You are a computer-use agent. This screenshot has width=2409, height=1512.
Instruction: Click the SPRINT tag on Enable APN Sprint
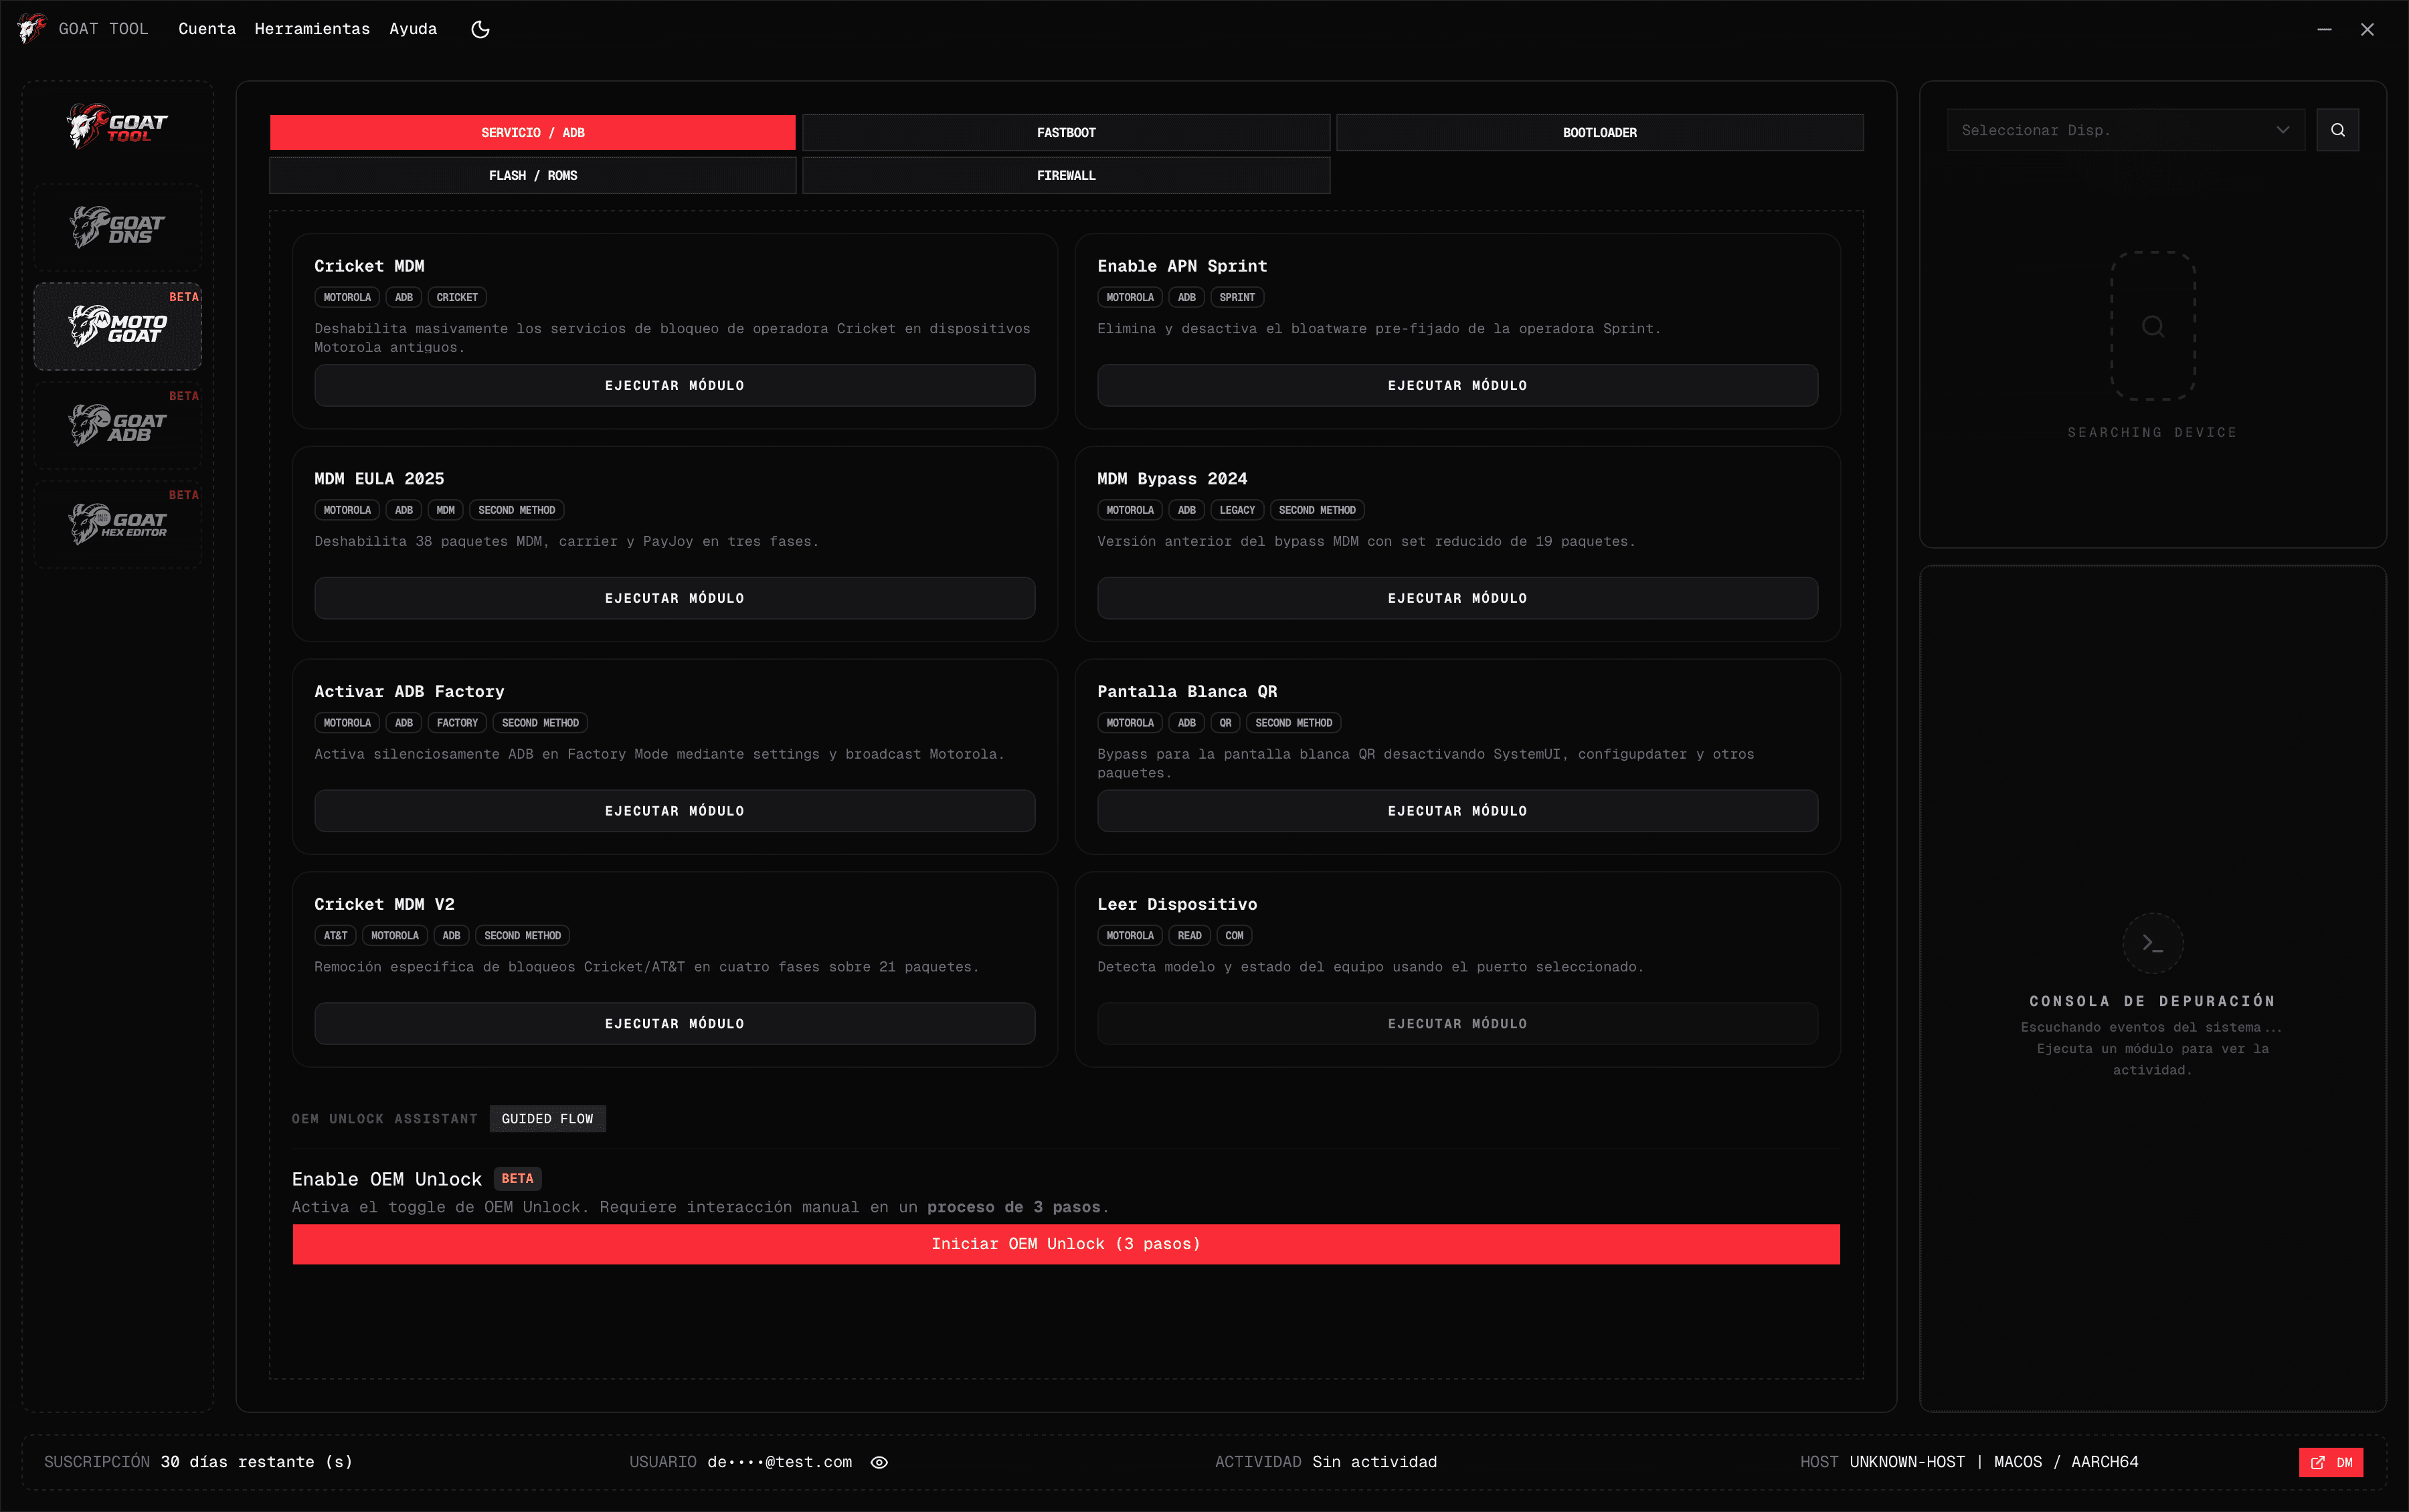coord(1237,297)
